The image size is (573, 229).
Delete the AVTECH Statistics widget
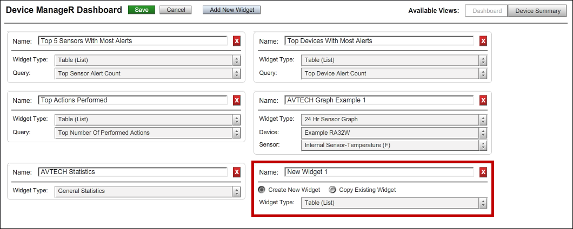(x=237, y=172)
